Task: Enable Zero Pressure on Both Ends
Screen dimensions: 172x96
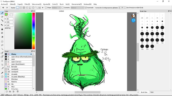Action: coord(125,8)
